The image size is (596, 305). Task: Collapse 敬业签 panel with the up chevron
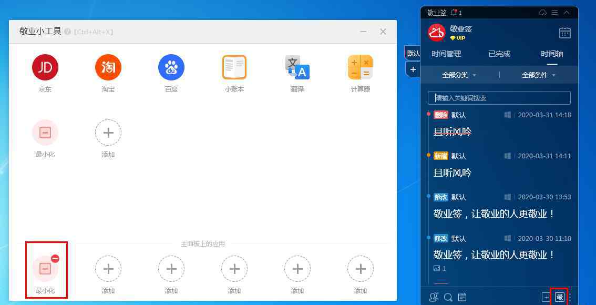pos(567,13)
